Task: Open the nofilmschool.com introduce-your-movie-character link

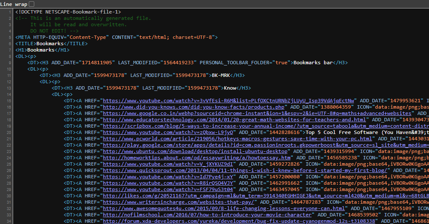Action: click(x=207, y=215)
